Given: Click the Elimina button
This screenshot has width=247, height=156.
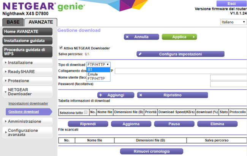Looking at the screenshot, I should click(x=217, y=124).
